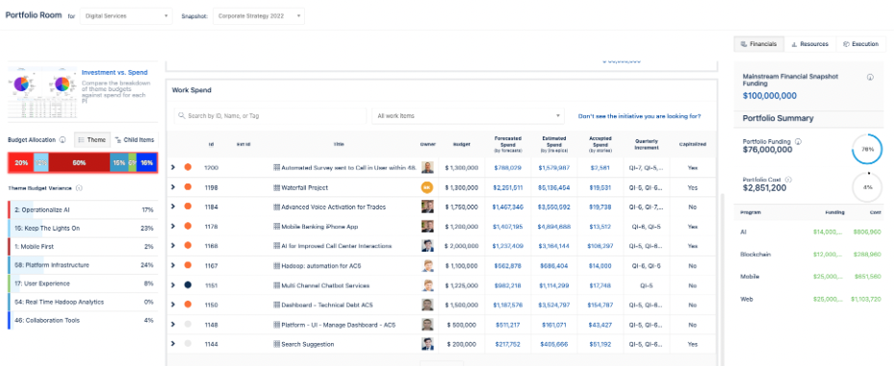Expand row 1167 Hadoop automation
894x366 pixels.
pos(173,266)
